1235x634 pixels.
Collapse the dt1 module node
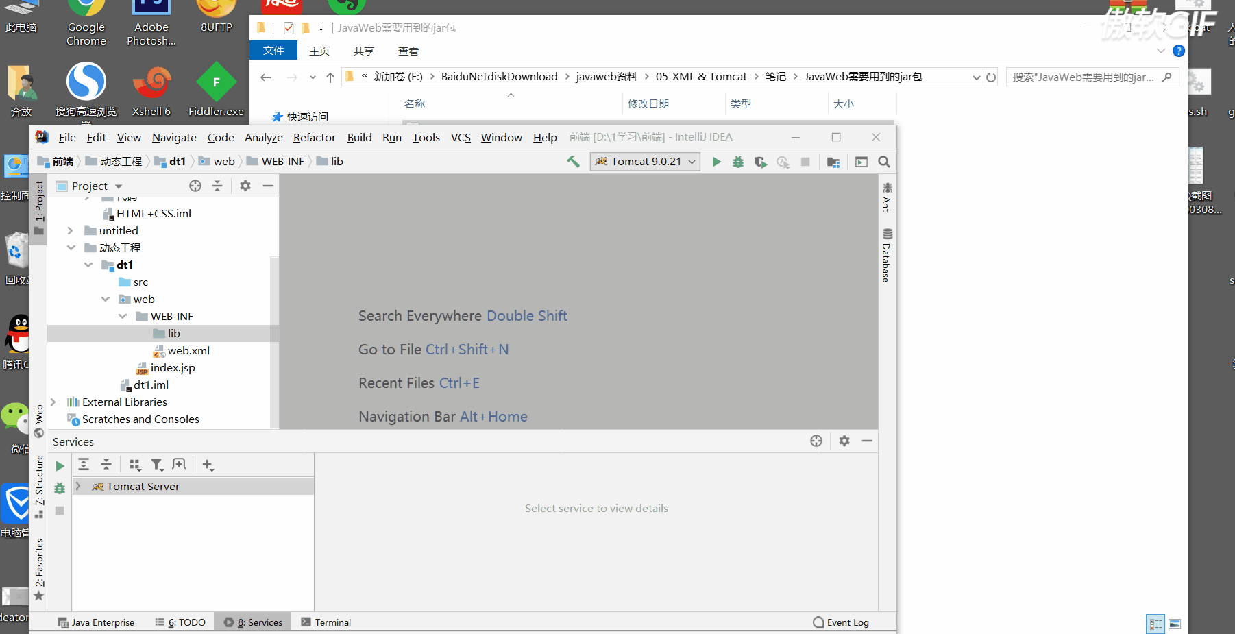88,265
